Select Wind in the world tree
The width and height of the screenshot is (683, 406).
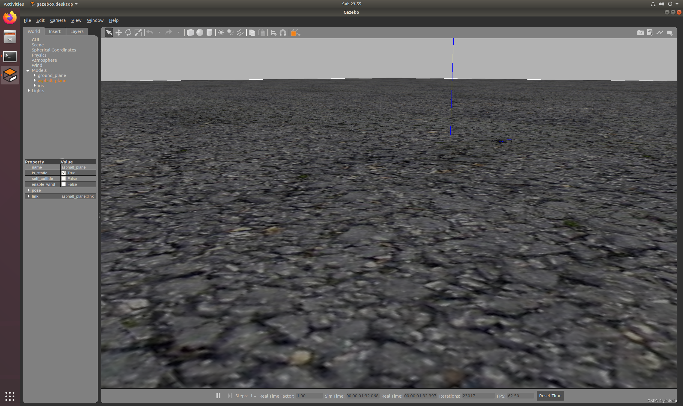pyautogui.click(x=37, y=65)
